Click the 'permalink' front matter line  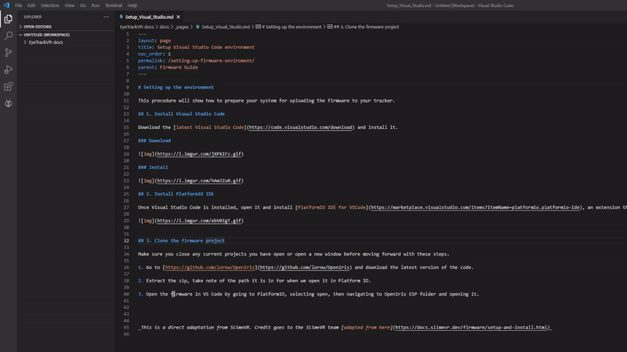(x=197, y=61)
